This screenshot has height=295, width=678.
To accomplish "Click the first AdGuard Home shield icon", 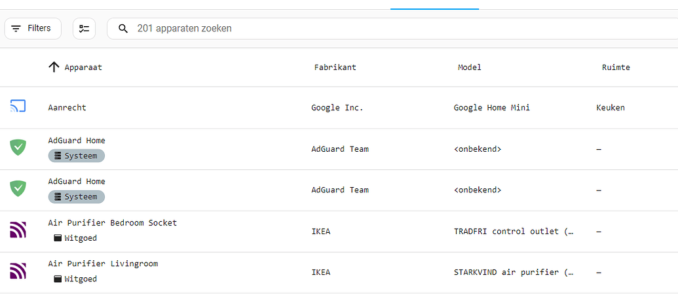I will pyautogui.click(x=18, y=148).
